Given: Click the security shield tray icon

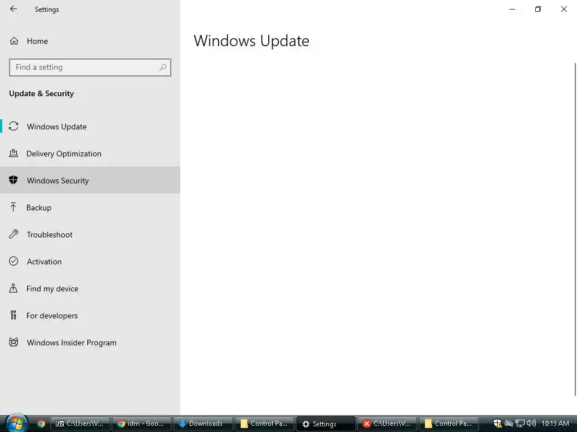Looking at the screenshot, I should point(498,424).
